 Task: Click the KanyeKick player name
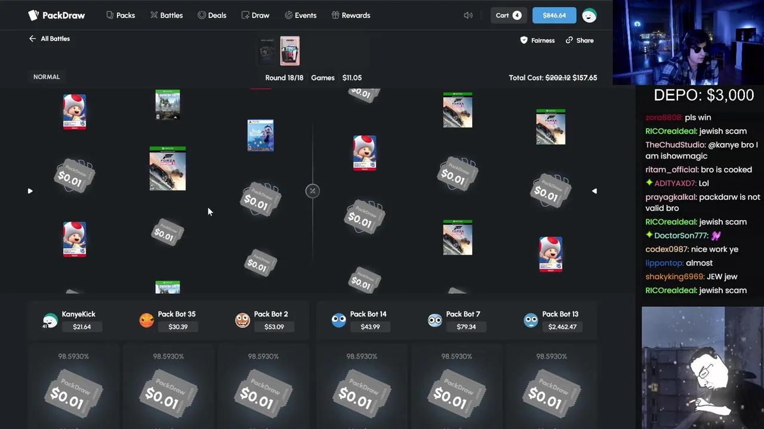(x=78, y=314)
